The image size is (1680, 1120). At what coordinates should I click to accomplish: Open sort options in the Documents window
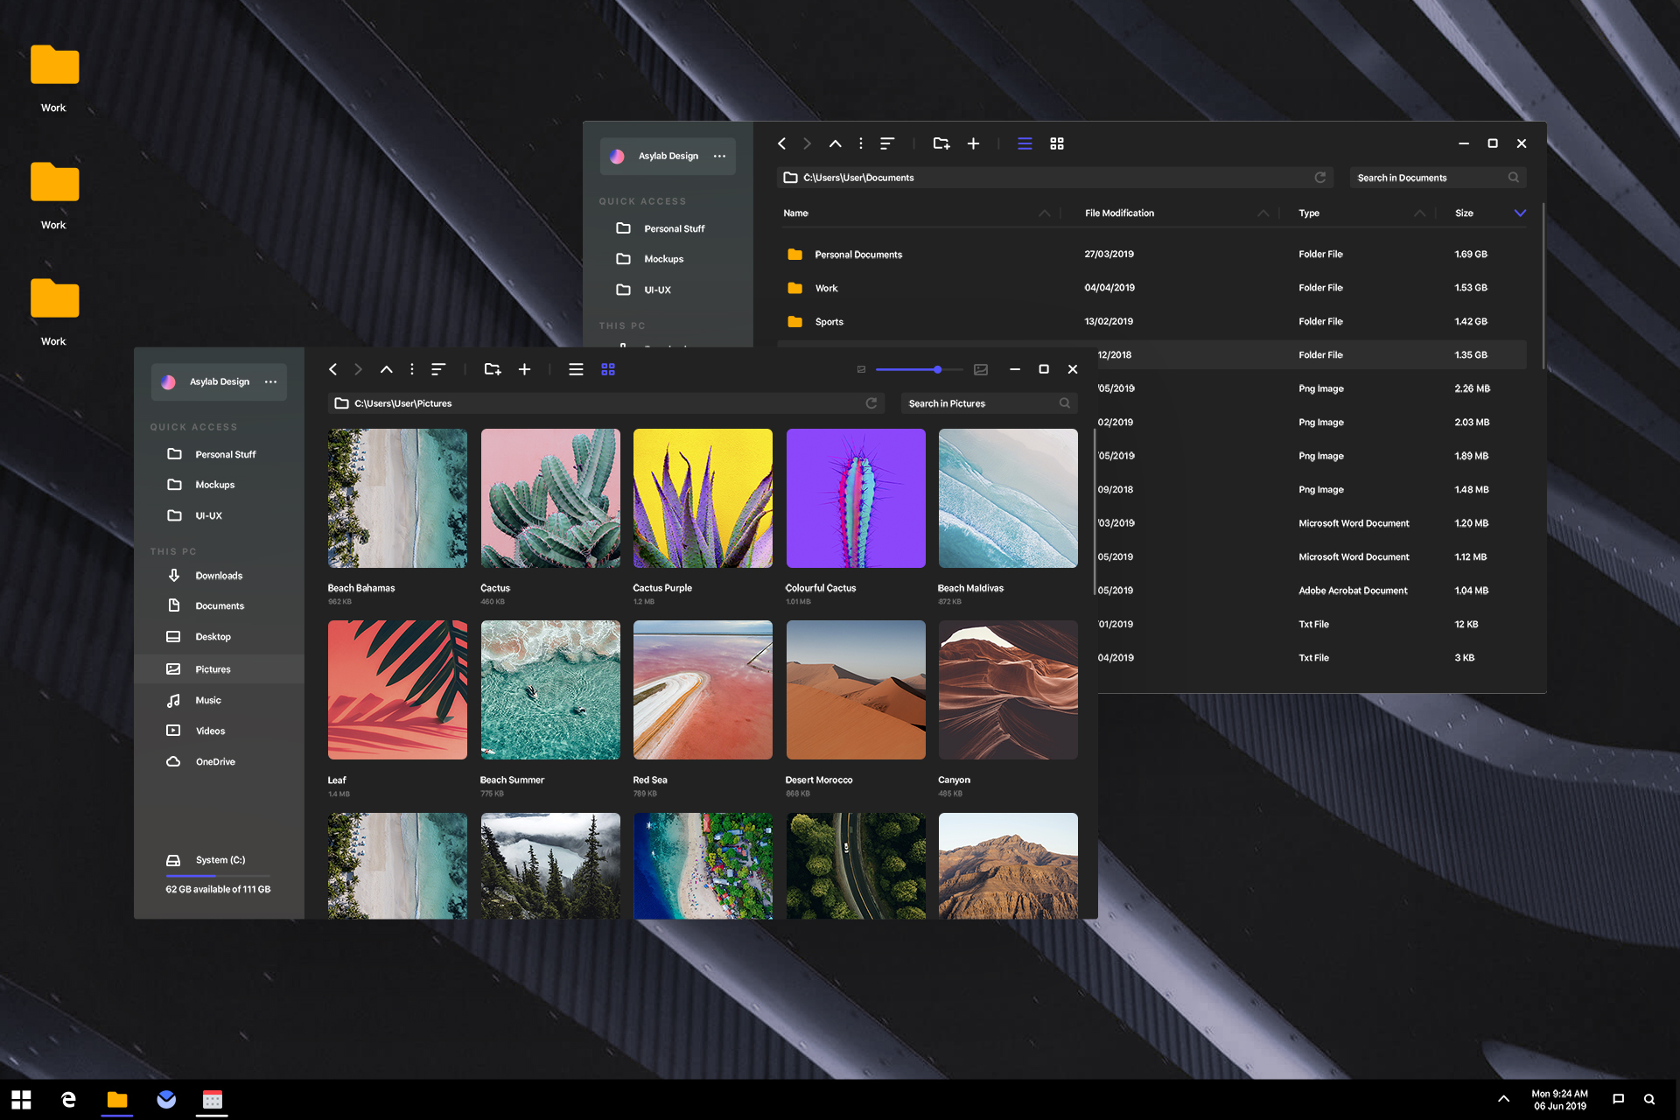click(887, 143)
